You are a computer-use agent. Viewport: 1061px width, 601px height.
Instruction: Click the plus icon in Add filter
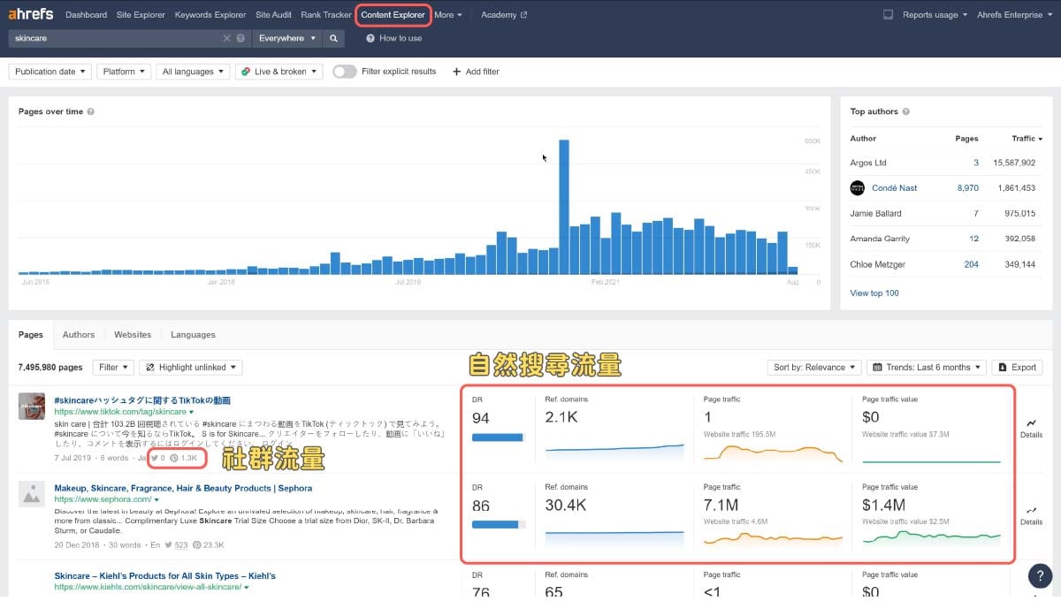[x=456, y=72]
